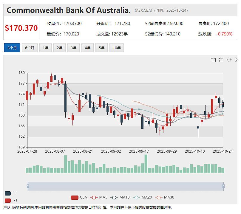Click the long dark candlestick after 2025-08-07

click(x=66, y=98)
